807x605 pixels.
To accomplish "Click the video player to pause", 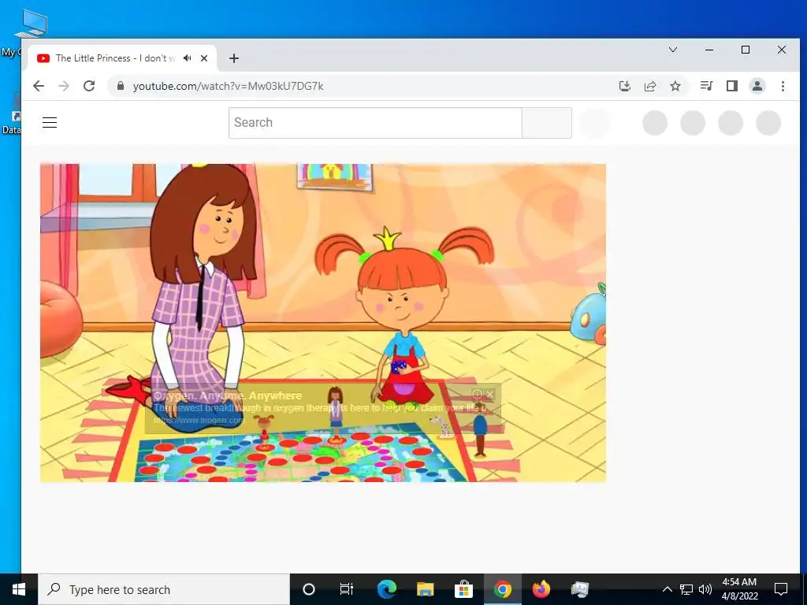I will 323,322.
